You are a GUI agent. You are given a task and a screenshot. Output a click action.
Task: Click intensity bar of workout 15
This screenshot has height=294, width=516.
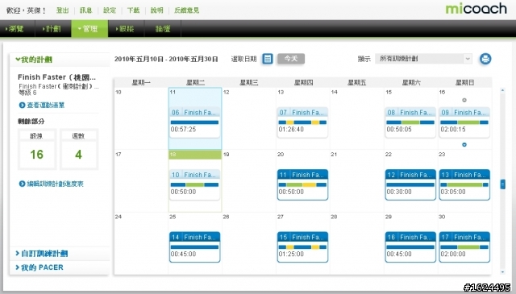coord(303,247)
